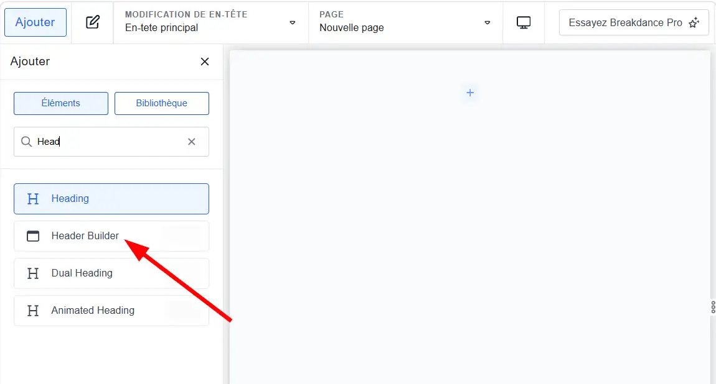Click the magnifier search icon

pos(27,142)
